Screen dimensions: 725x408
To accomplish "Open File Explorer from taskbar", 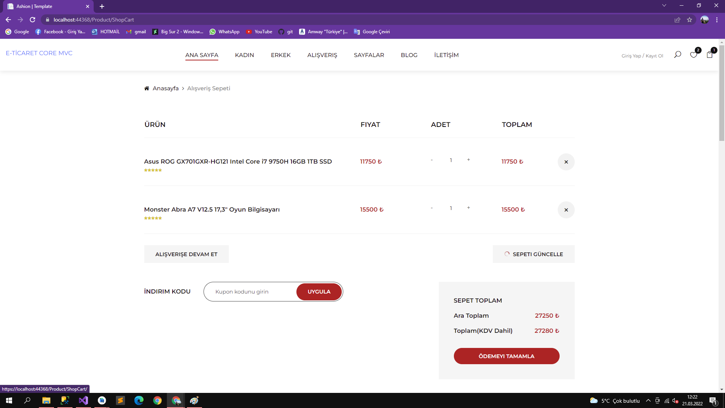I will (46, 400).
